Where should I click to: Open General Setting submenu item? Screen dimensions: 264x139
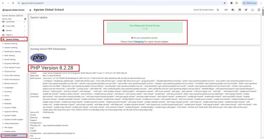coord(11,44)
